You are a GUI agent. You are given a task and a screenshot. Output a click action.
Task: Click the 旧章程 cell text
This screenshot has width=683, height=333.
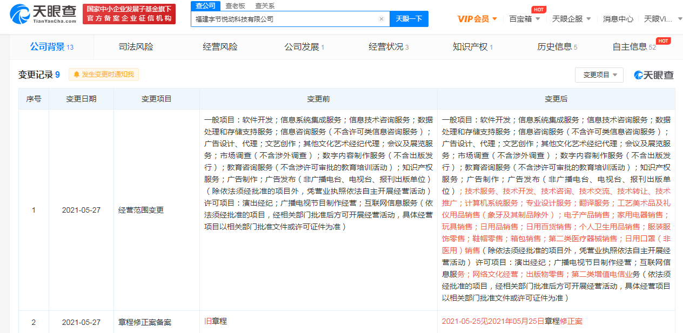coord(216,321)
